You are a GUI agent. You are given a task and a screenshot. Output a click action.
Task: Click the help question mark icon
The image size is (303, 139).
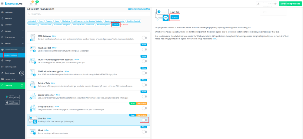[275, 4]
